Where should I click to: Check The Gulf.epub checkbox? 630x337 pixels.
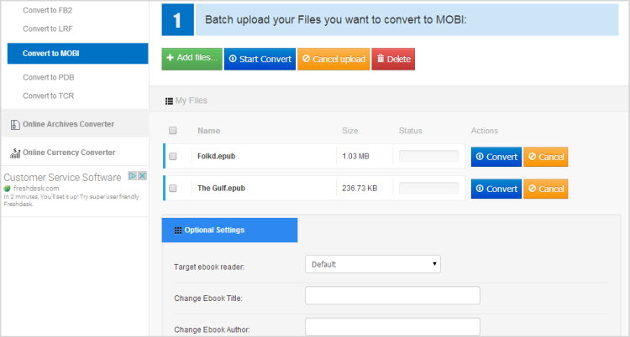tap(173, 188)
